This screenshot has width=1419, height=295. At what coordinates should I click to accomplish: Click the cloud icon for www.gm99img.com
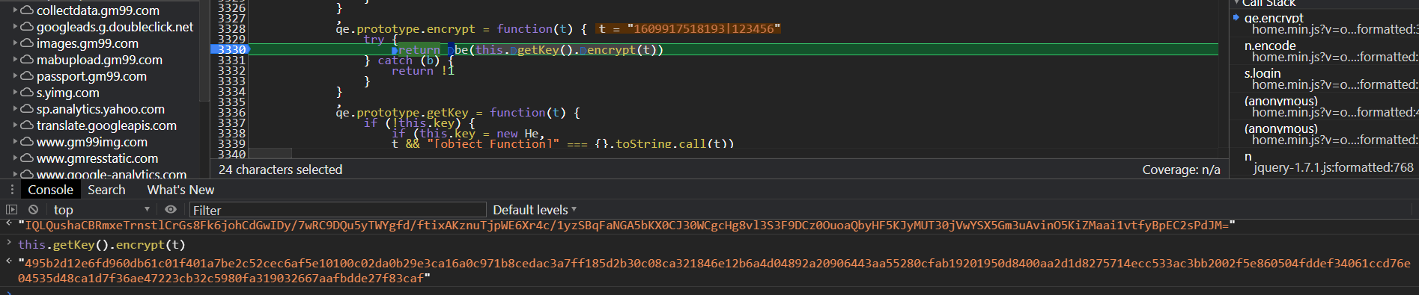point(27,142)
